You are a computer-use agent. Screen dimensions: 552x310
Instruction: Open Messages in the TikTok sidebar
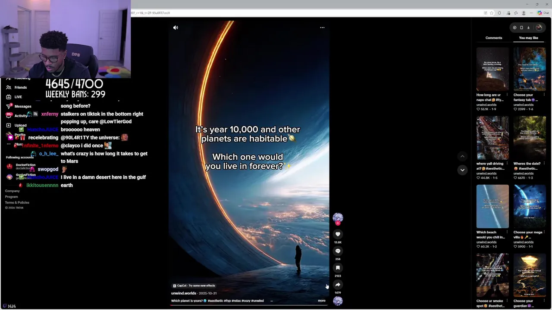click(x=19, y=106)
